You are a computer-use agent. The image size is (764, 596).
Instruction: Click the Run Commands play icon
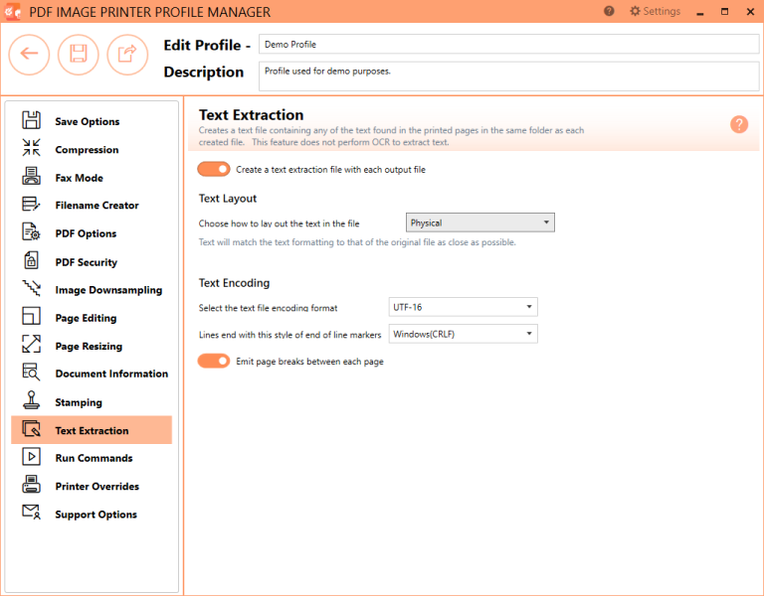(x=31, y=457)
